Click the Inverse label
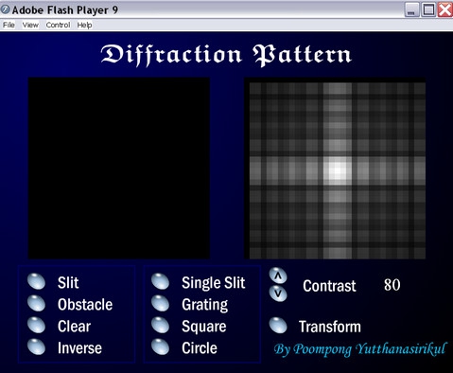453x373 pixels. coord(79,348)
